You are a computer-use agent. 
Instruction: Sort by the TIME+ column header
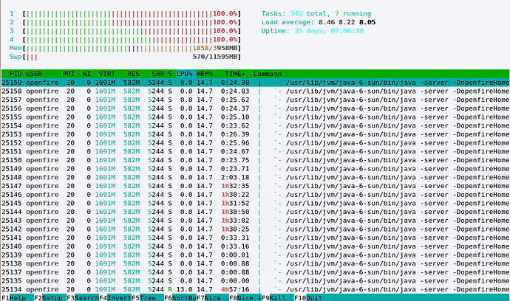pyautogui.click(x=235, y=74)
